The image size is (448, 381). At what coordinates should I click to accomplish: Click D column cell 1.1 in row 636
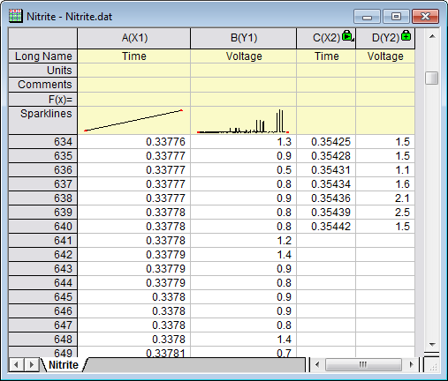pos(385,170)
